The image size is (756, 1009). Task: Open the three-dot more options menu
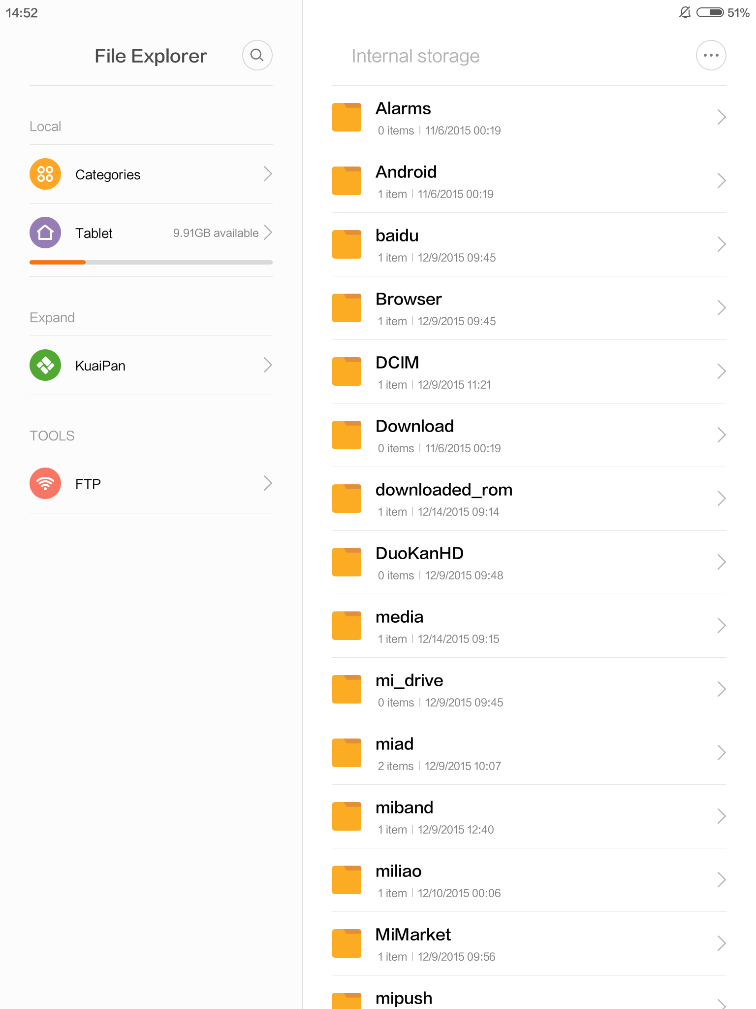pos(711,55)
